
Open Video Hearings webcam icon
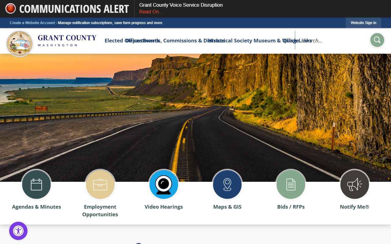pos(164,185)
